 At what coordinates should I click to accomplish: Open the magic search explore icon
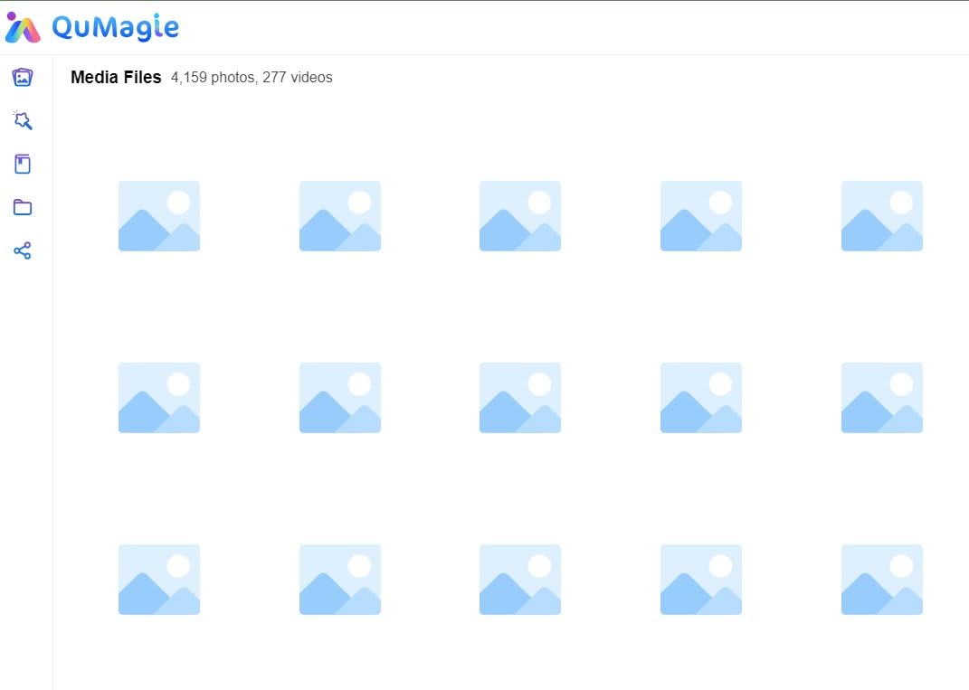[23, 120]
